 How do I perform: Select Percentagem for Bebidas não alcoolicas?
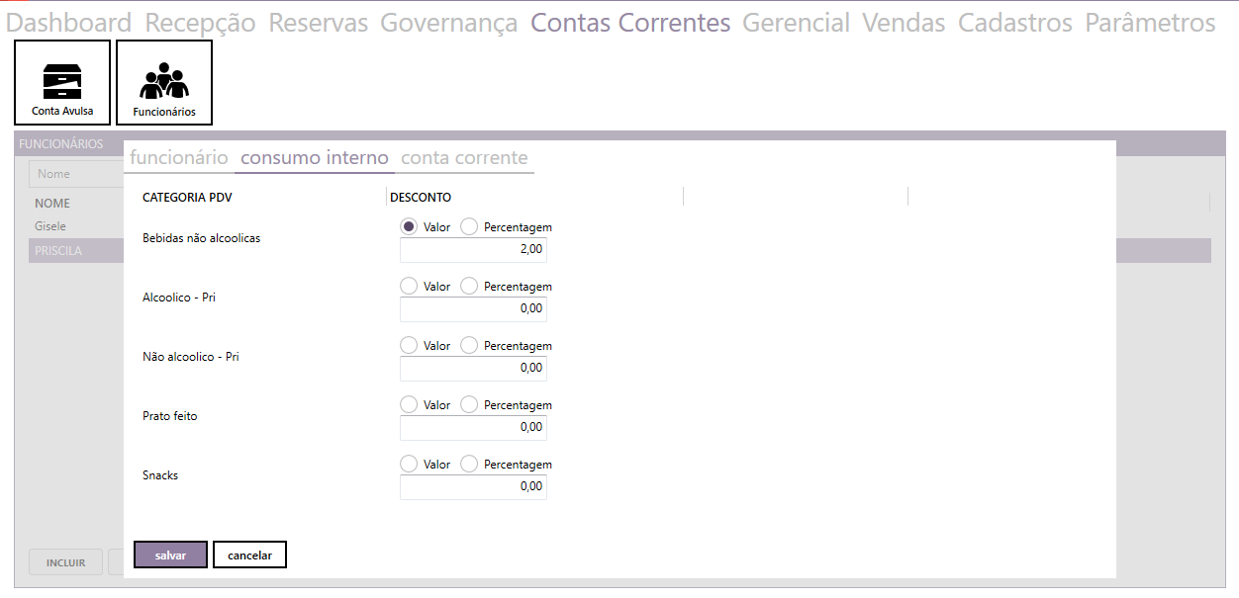tap(469, 226)
